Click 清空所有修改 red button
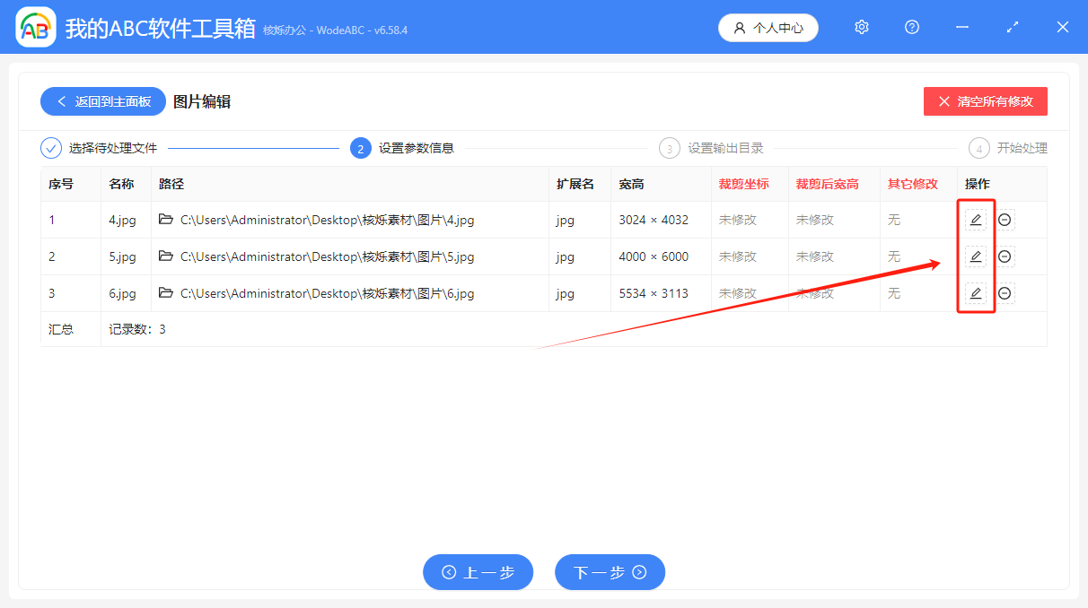Viewport: 1088px width, 608px height. [x=985, y=101]
